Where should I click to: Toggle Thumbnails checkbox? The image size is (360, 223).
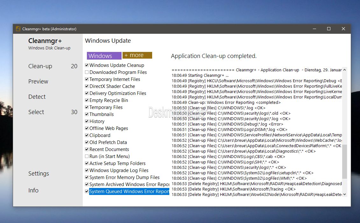[x=87, y=114]
